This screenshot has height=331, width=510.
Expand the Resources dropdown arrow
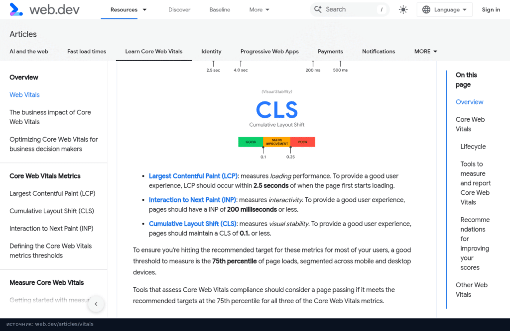pos(145,10)
